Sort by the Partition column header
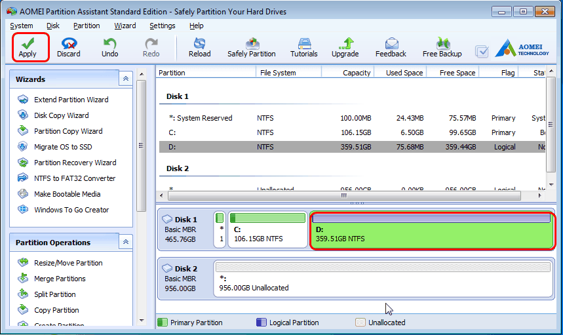 206,73
